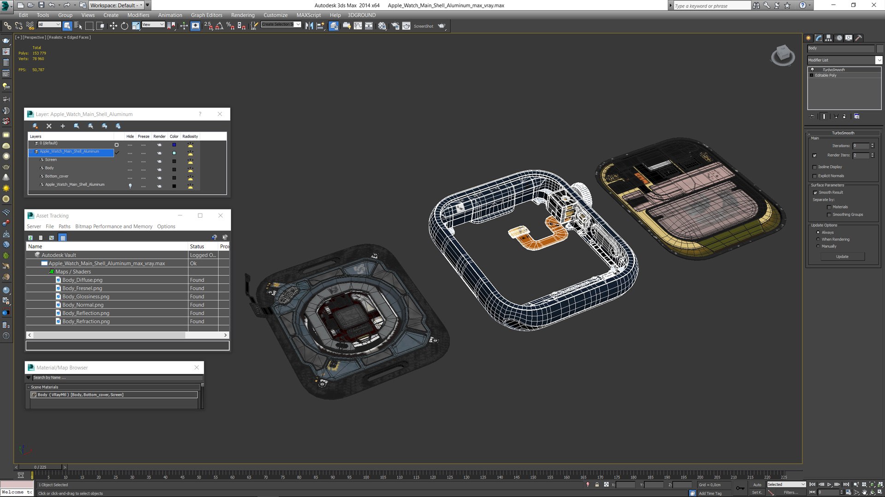
Task: Click the blue color swatch of default layer
Action: (x=174, y=144)
